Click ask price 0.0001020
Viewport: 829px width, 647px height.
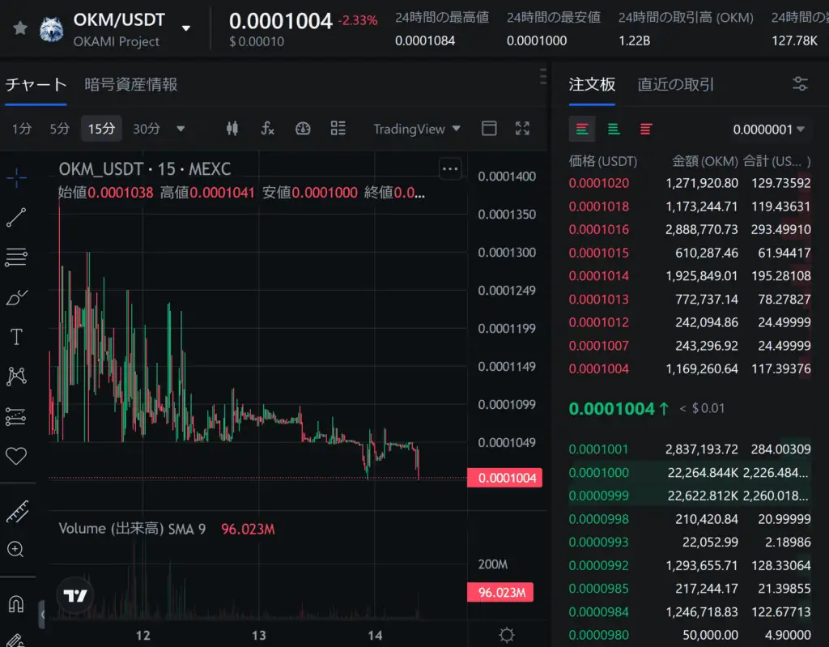pyautogui.click(x=599, y=183)
